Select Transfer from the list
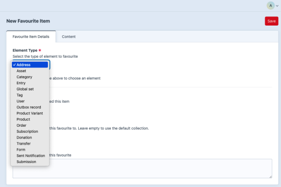Screen dimensions: 281x187 click(x=30, y=144)
